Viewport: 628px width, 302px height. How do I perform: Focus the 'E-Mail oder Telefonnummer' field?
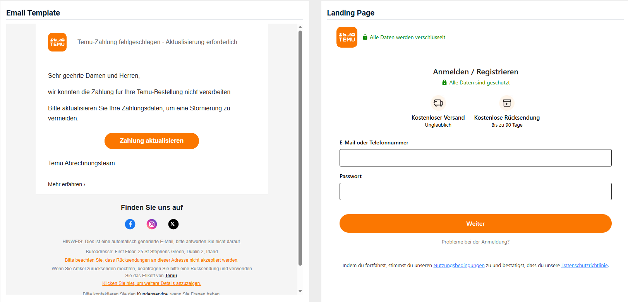click(475, 158)
